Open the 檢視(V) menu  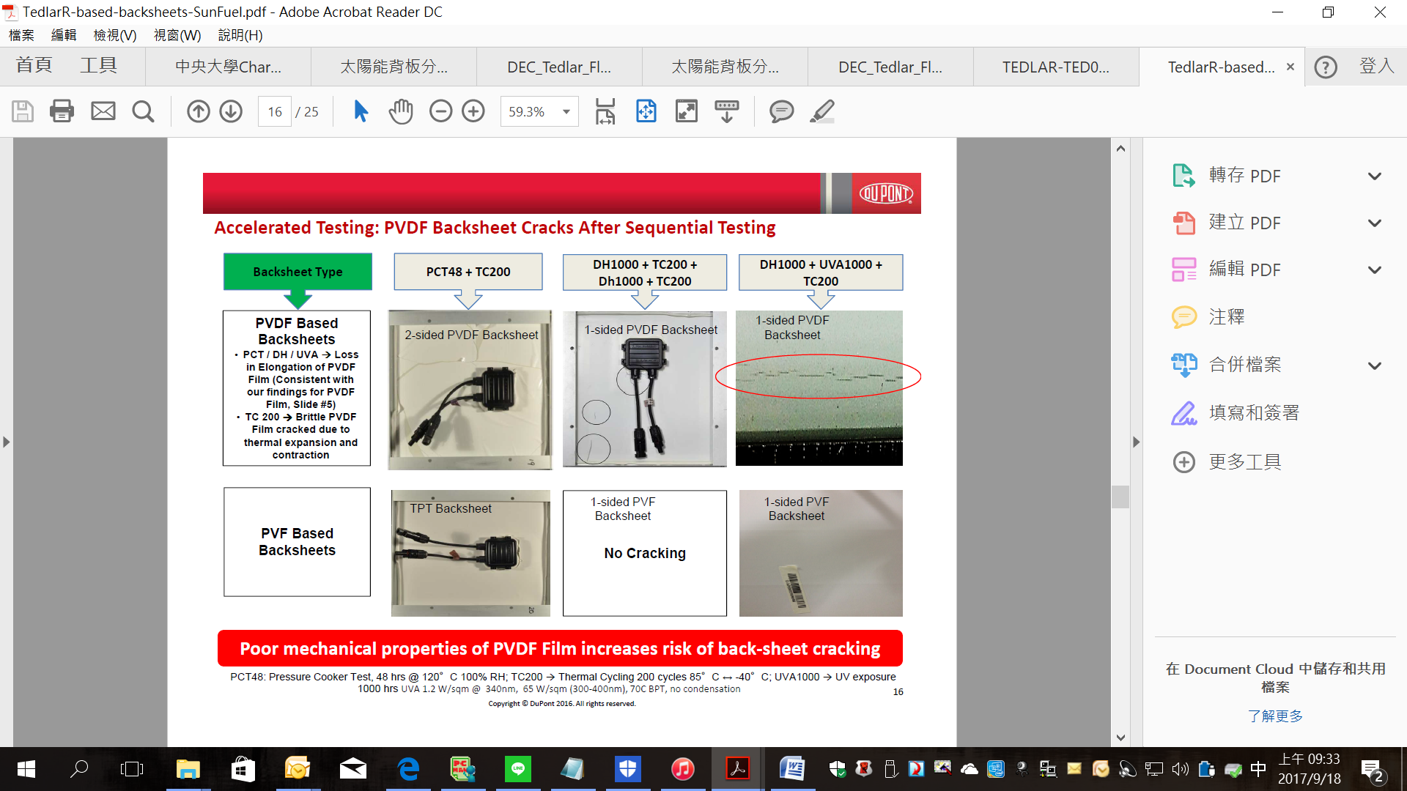115,35
